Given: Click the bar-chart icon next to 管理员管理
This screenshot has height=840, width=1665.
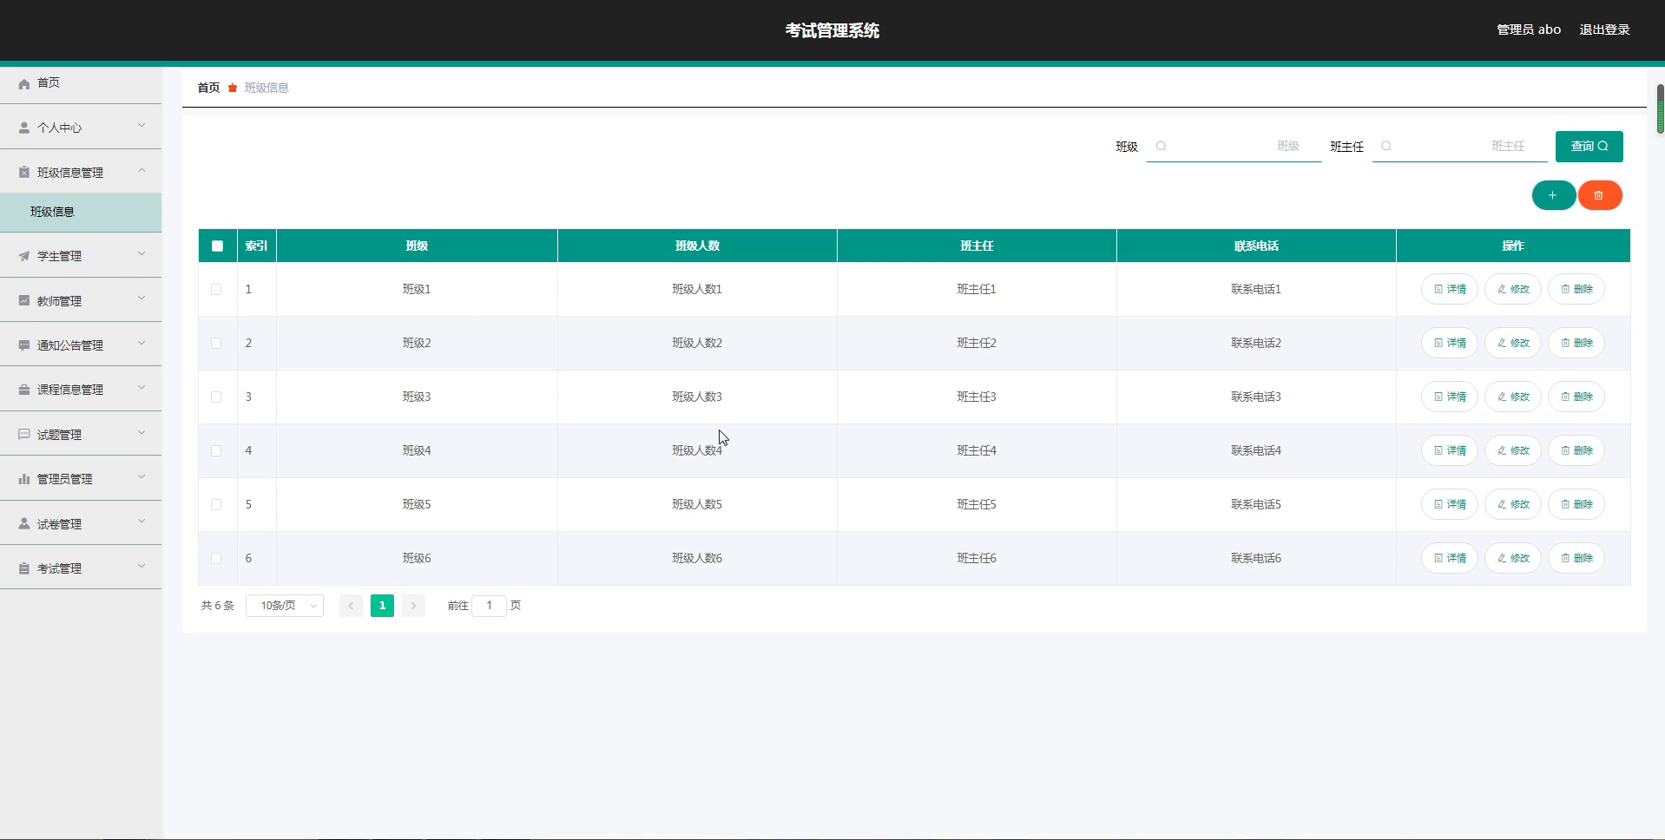Looking at the screenshot, I should click(24, 479).
